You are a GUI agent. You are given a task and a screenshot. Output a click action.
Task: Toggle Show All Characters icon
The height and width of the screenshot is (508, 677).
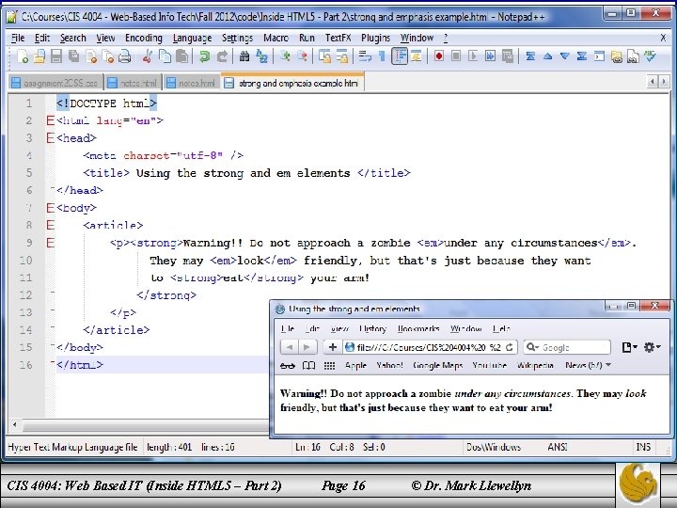click(x=382, y=56)
